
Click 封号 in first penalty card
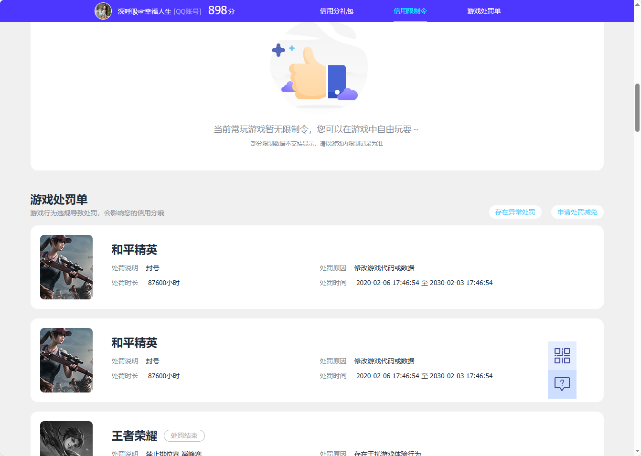coord(153,268)
